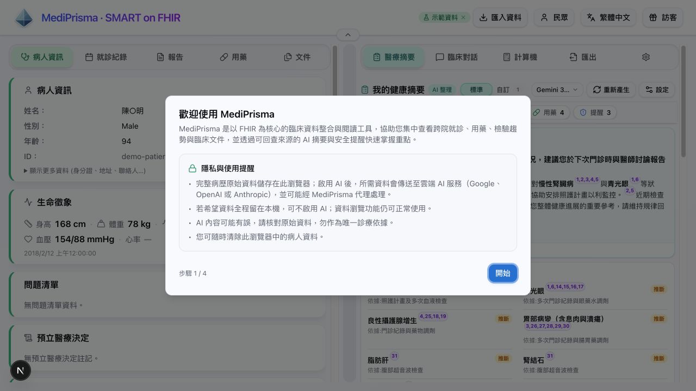Screen dimensions: 696x391
Task: Click the 匯入資料 button
Action: tap(500, 17)
